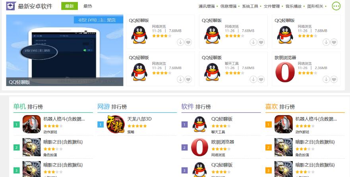Viewport: 350px width, 177px height.
Task: Click the blue rank 1 badge in 网游排行榜
Action: point(101,124)
